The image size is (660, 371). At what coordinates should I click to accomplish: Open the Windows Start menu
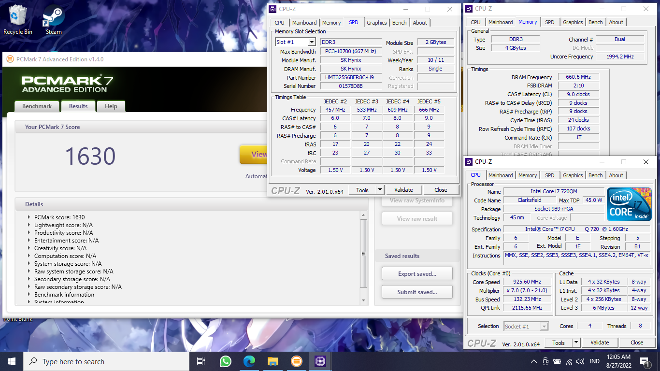(12, 361)
